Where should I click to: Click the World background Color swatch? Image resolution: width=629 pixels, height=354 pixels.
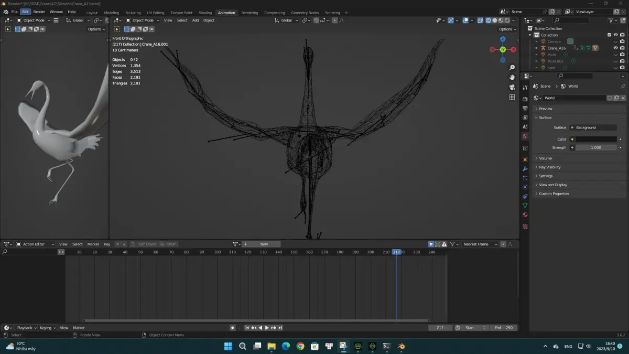pyautogui.click(x=596, y=140)
